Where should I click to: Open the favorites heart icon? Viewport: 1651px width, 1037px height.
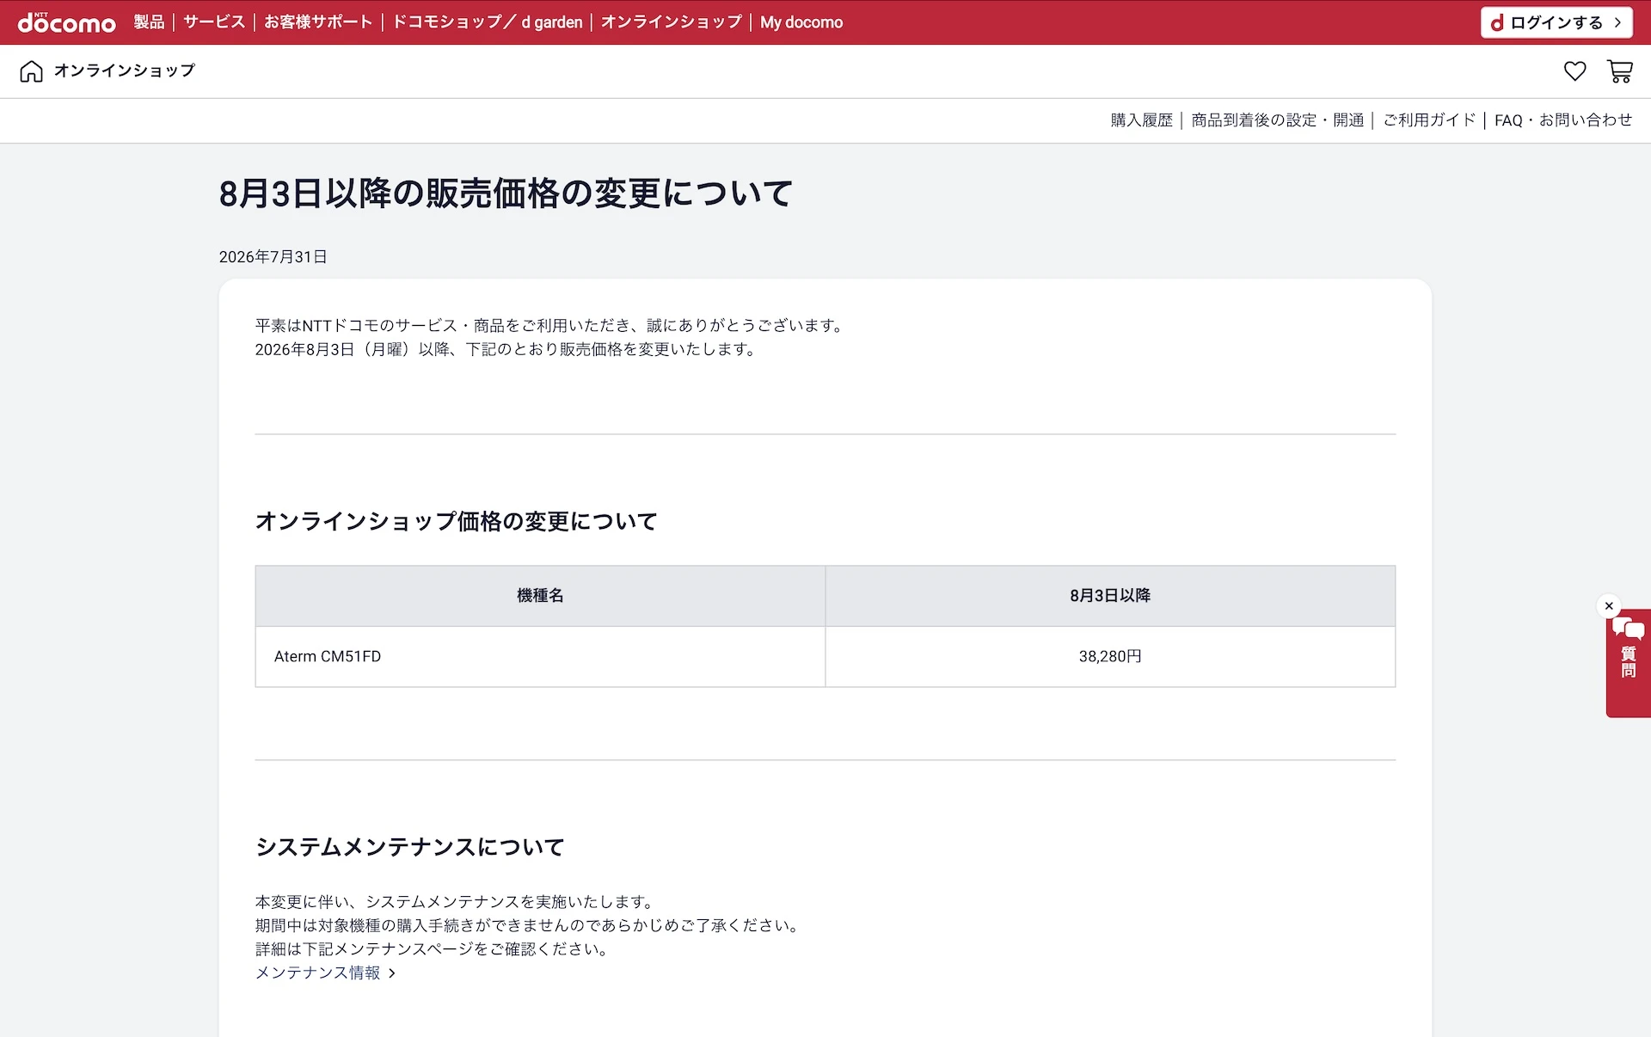tap(1574, 71)
